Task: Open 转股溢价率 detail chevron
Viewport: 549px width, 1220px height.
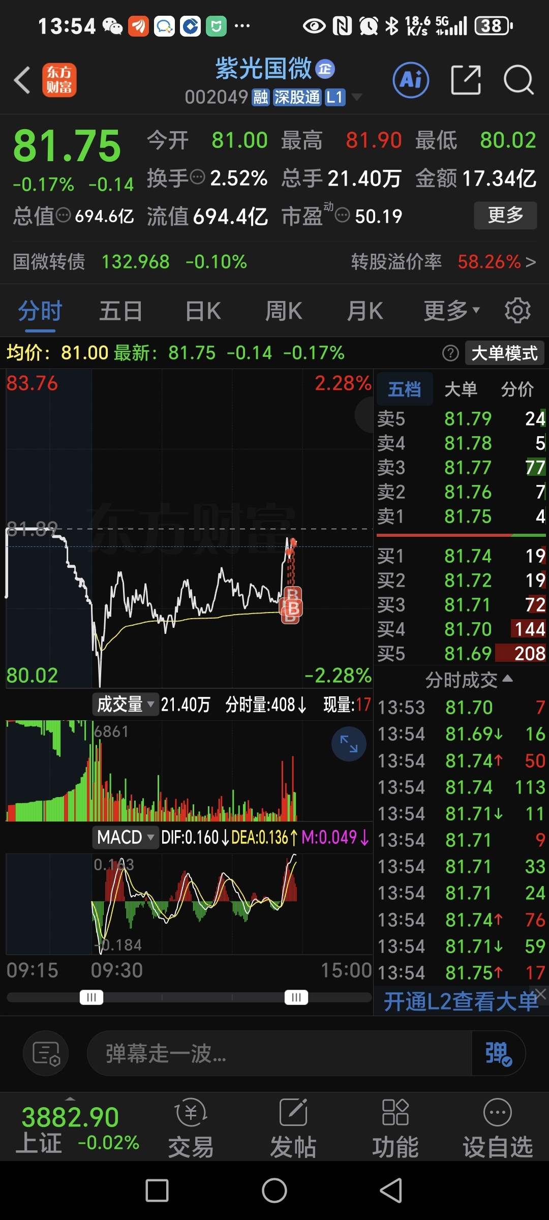Action: (531, 262)
